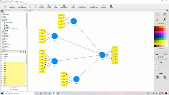This screenshot has width=169, height=95.
Task: Click the taskbar search box
Action: coord(19,93)
